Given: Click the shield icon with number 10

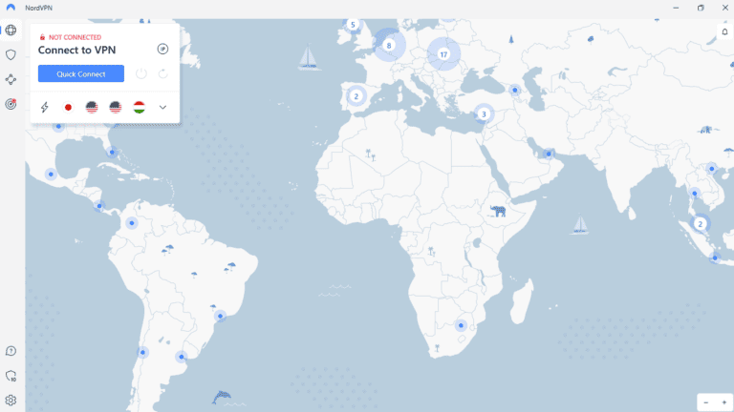Looking at the screenshot, I should pyautogui.click(x=11, y=376).
